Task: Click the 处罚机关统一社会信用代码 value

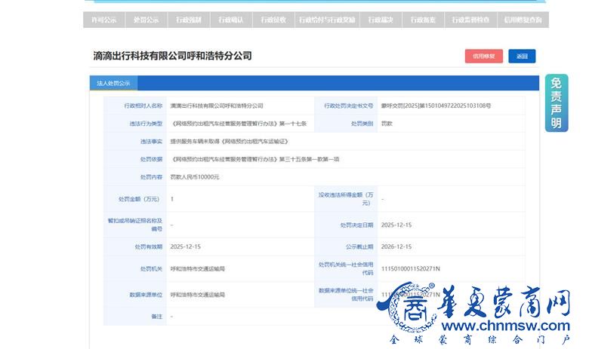Action: [x=410, y=268]
